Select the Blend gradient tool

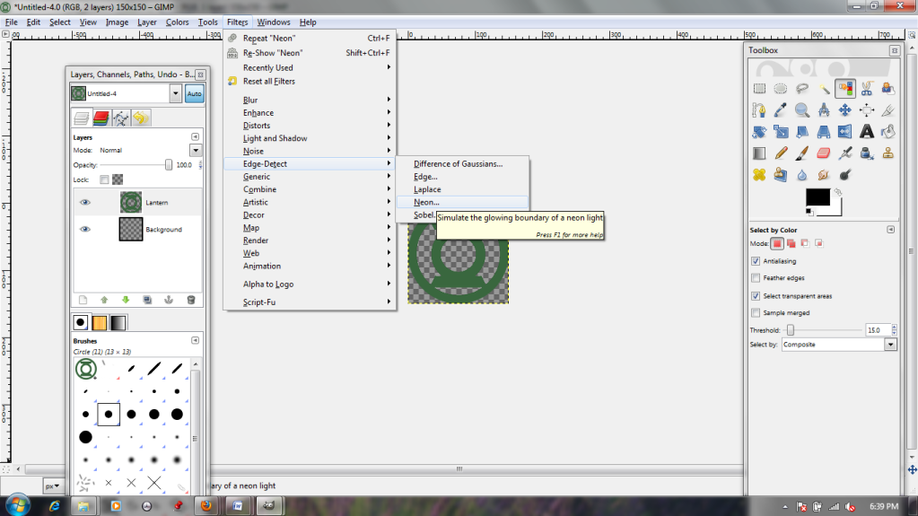759,153
